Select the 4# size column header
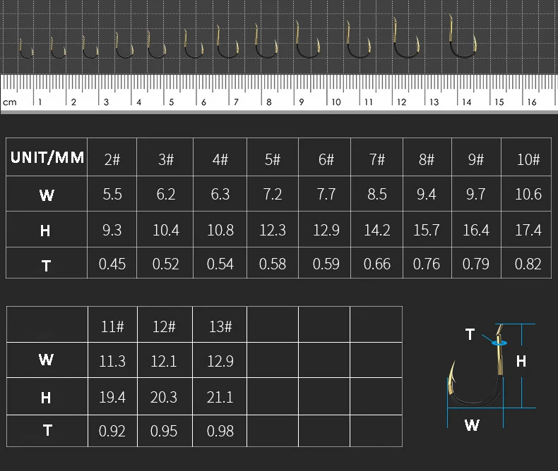The width and height of the screenshot is (558, 471). [220, 159]
